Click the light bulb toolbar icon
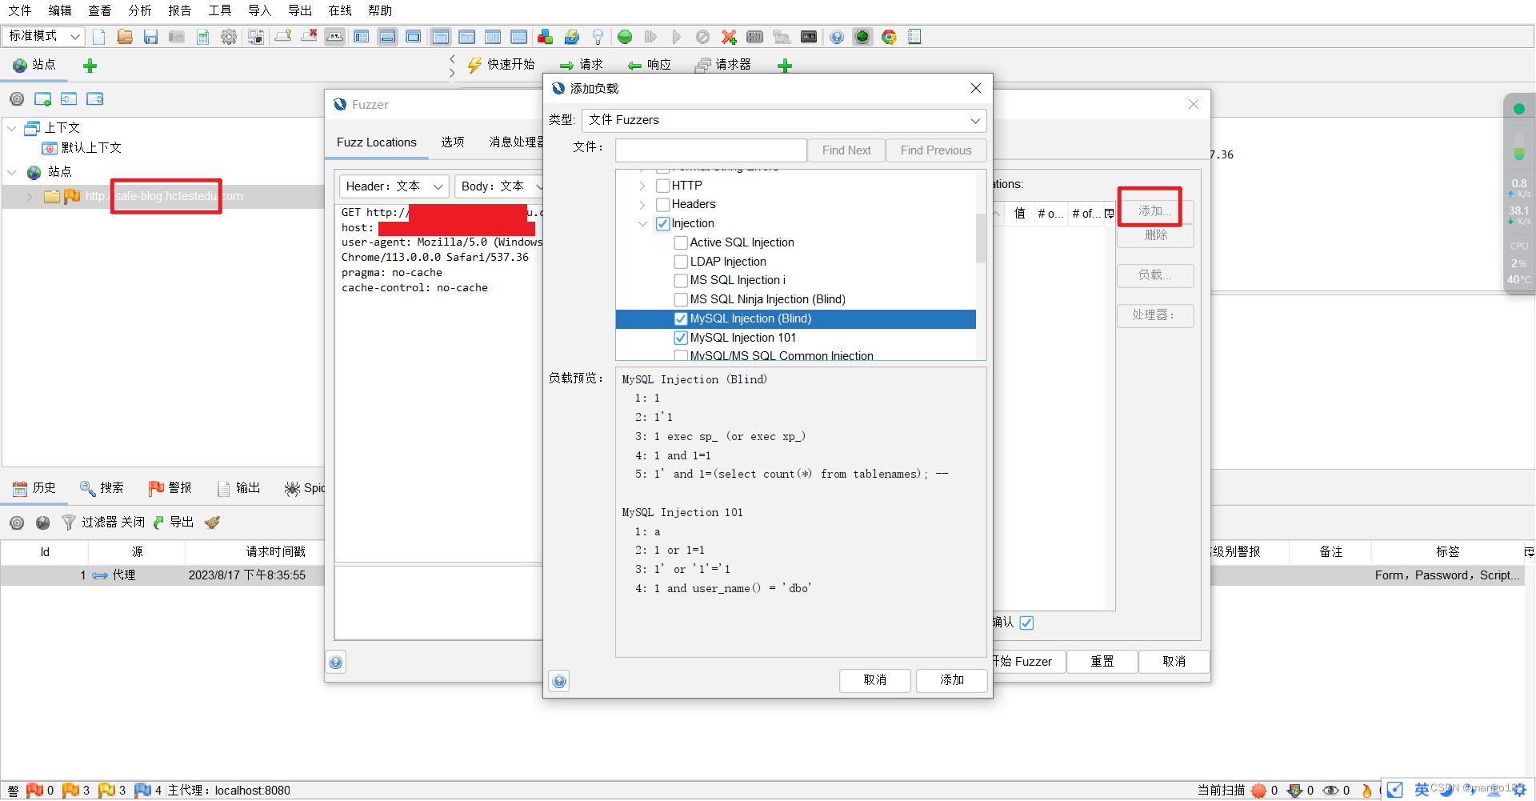1536x801 pixels. click(598, 37)
